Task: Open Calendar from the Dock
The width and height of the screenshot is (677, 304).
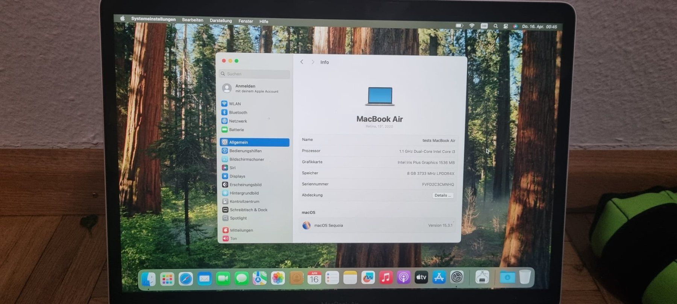Action: (314, 278)
